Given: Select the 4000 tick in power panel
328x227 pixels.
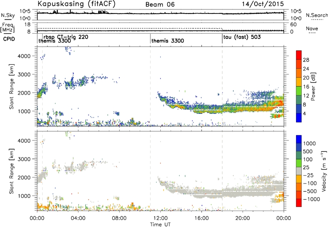Looking at the screenshot, I should point(24,56).
